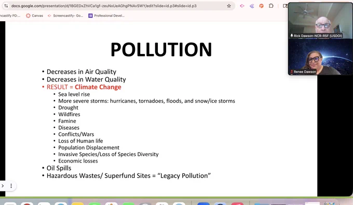Screen dimensions: 353x205
Task: Open the Canvas bookmark
Action: pos(34,16)
